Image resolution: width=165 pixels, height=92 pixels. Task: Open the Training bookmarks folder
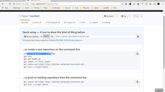tap(35, 8)
